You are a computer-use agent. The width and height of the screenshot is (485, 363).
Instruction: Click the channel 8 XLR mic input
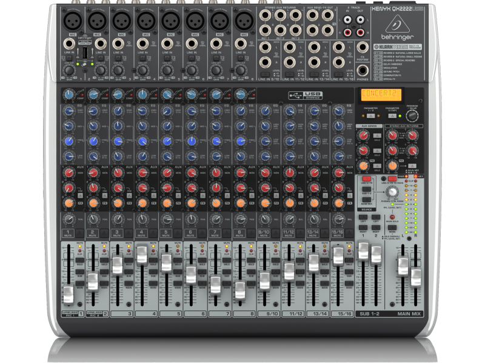tap(244, 21)
